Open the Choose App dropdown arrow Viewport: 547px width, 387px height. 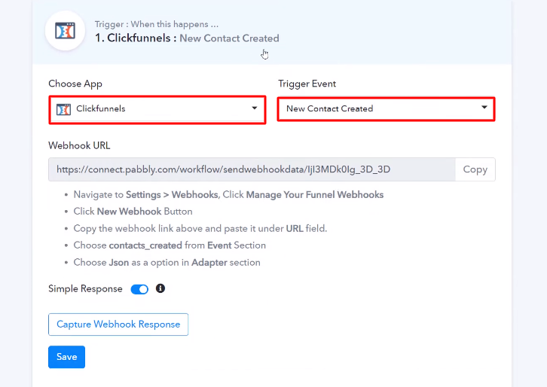pyautogui.click(x=255, y=108)
